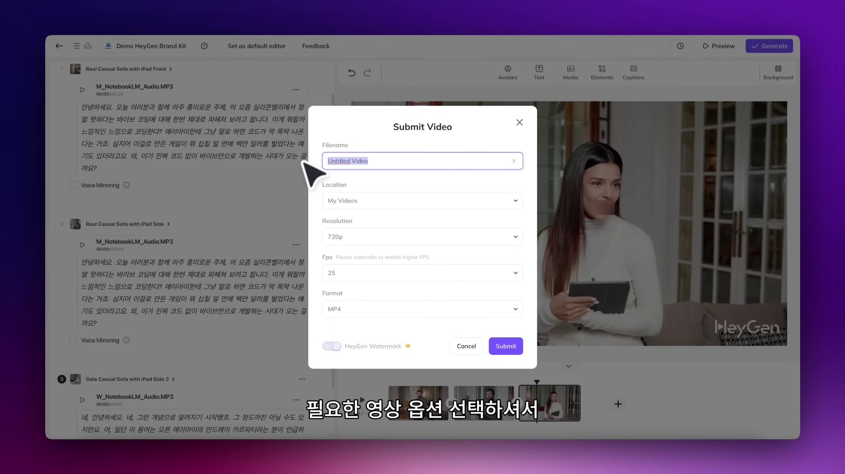
Task: Play W_NotebookLM_Audio.MP3 audio
Action: pyautogui.click(x=83, y=400)
